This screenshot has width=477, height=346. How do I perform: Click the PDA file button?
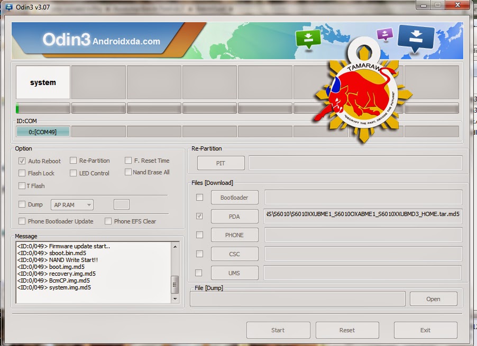[235, 217]
